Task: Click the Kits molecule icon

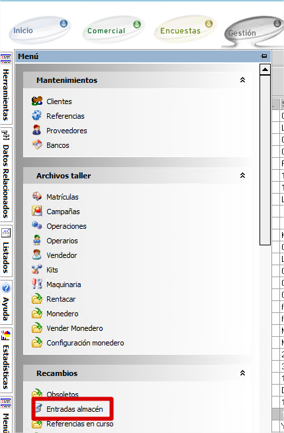Action: (36, 269)
